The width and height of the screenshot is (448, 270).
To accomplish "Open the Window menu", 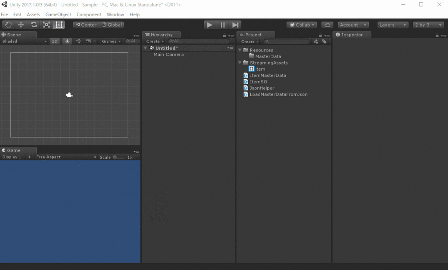I will 115,14.
